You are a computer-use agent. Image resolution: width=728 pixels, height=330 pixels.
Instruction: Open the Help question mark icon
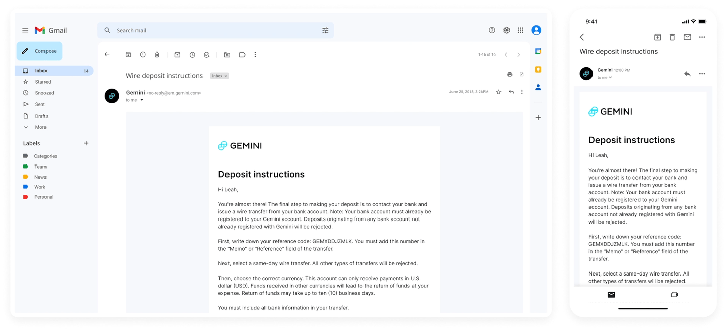tap(492, 30)
